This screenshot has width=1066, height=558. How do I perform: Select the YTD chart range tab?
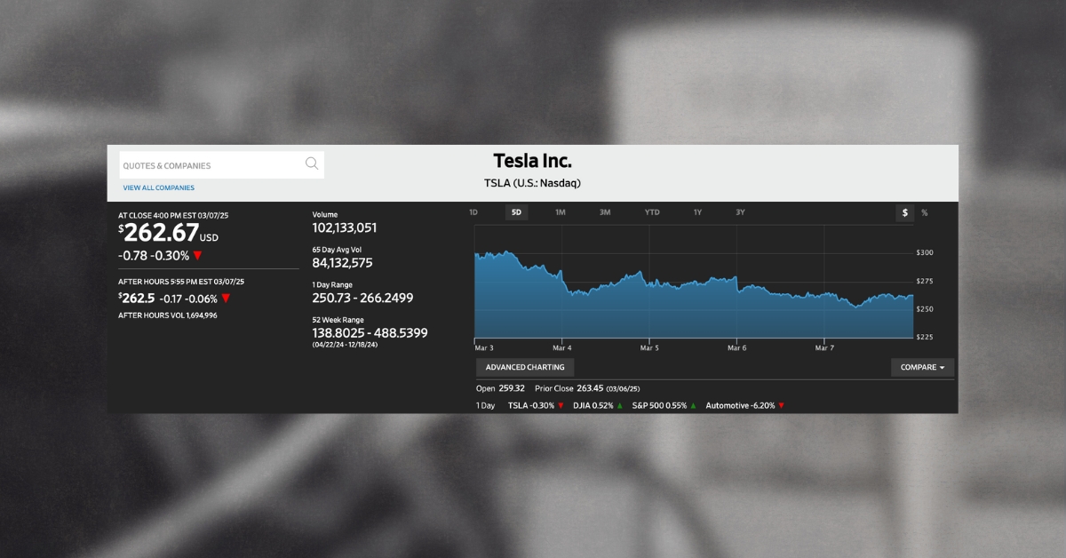tap(652, 212)
